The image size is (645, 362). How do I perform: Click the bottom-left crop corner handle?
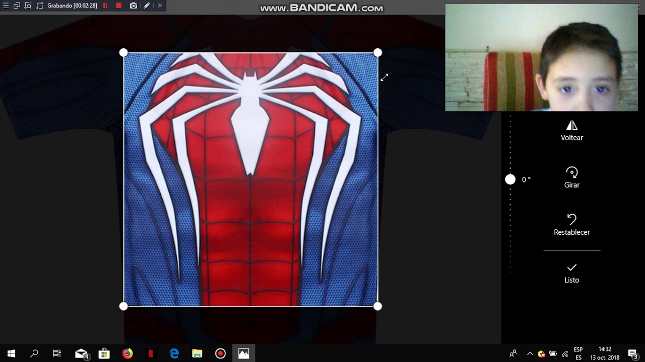[x=123, y=306]
